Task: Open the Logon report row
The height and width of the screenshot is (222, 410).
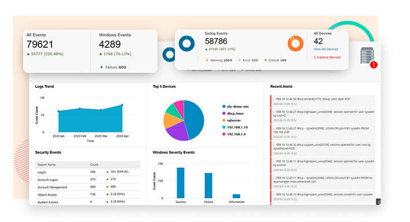Action: point(87,172)
